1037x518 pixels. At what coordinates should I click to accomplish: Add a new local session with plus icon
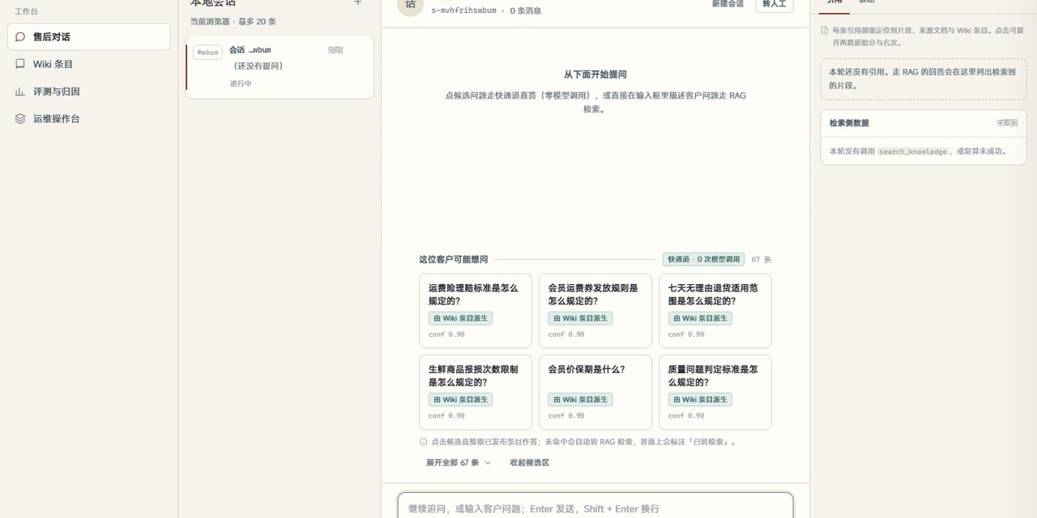(358, 2)
